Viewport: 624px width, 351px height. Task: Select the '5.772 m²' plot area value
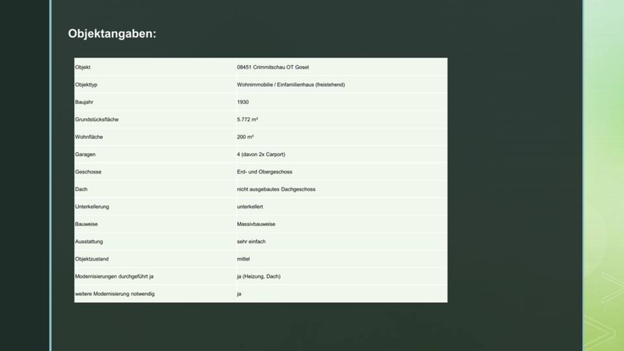248,120
